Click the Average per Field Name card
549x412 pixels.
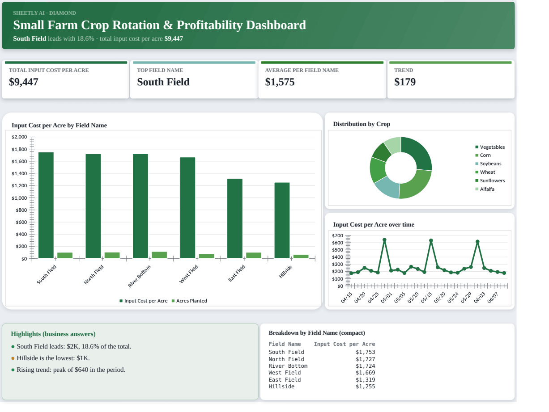[322, 80]
